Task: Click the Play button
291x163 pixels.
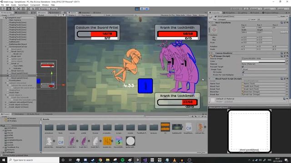Action: coord(137,9)
